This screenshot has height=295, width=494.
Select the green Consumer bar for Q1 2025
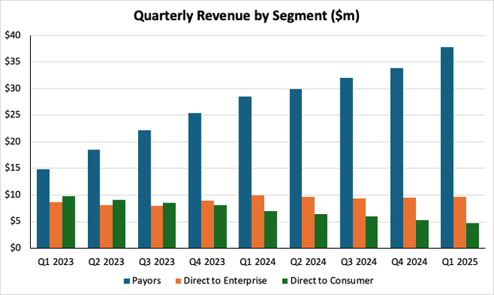472,236
